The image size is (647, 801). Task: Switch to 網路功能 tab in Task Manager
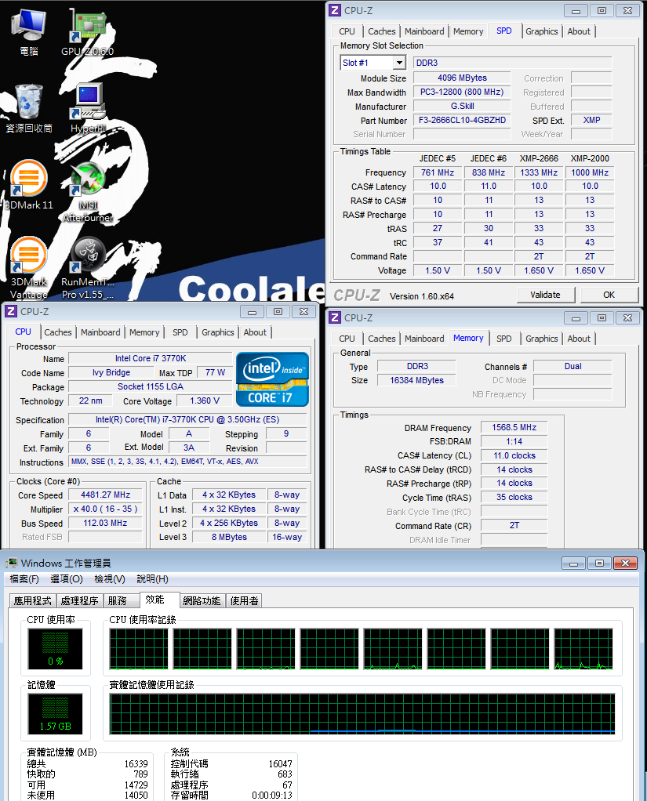(202, 600)
